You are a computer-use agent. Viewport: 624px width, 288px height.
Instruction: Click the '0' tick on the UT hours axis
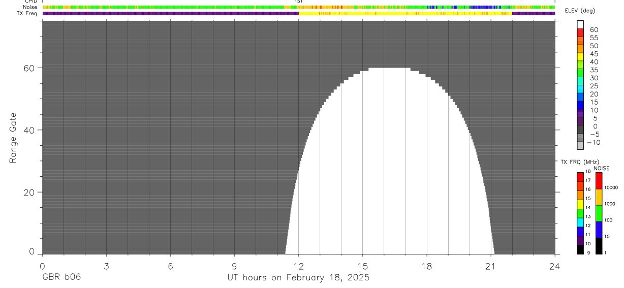pyautogui.click(x=42, y=266)
